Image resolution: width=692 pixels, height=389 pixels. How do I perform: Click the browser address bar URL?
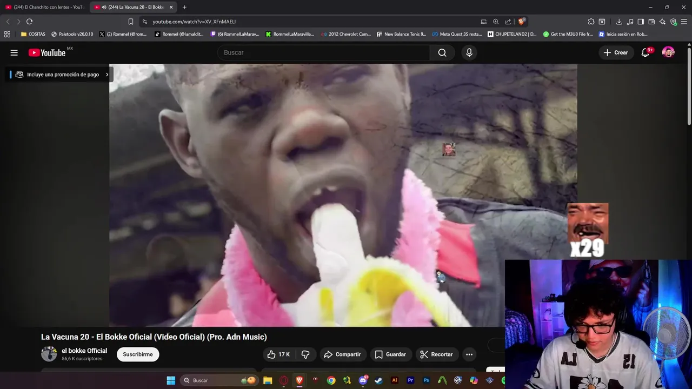(194, 22)
